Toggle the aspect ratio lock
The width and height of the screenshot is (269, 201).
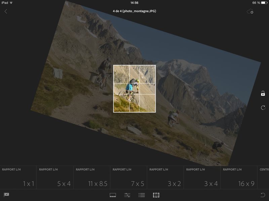pos(263,93)
